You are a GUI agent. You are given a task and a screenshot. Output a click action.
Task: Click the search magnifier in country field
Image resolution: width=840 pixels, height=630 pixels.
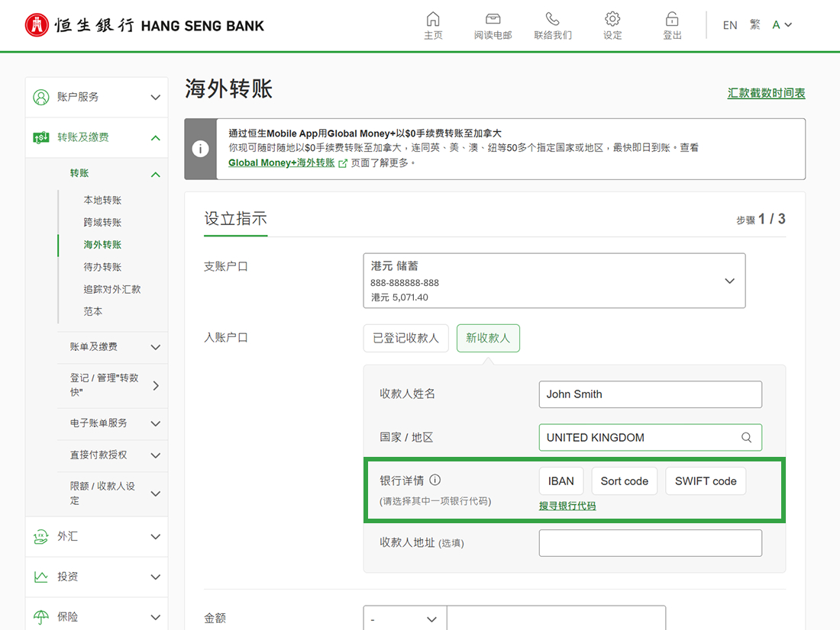746,438
